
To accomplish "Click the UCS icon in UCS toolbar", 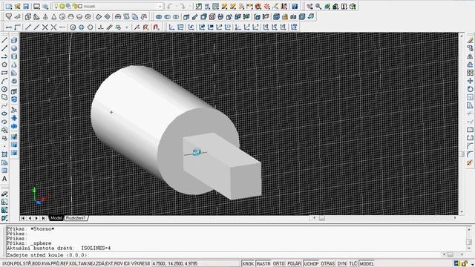I will (x=171, y=27).
